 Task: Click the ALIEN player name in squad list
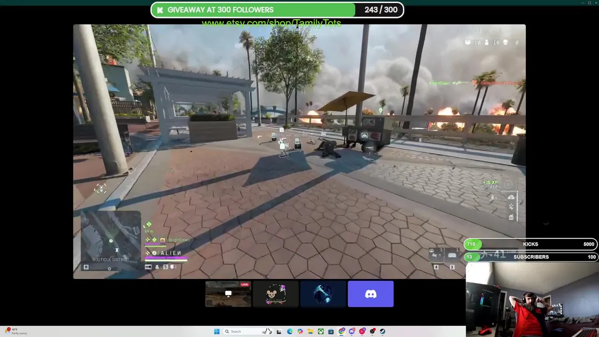170,253
